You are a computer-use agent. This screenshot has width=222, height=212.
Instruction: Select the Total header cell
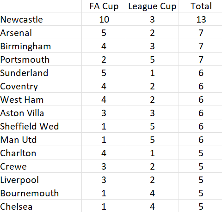coord(201,6)
